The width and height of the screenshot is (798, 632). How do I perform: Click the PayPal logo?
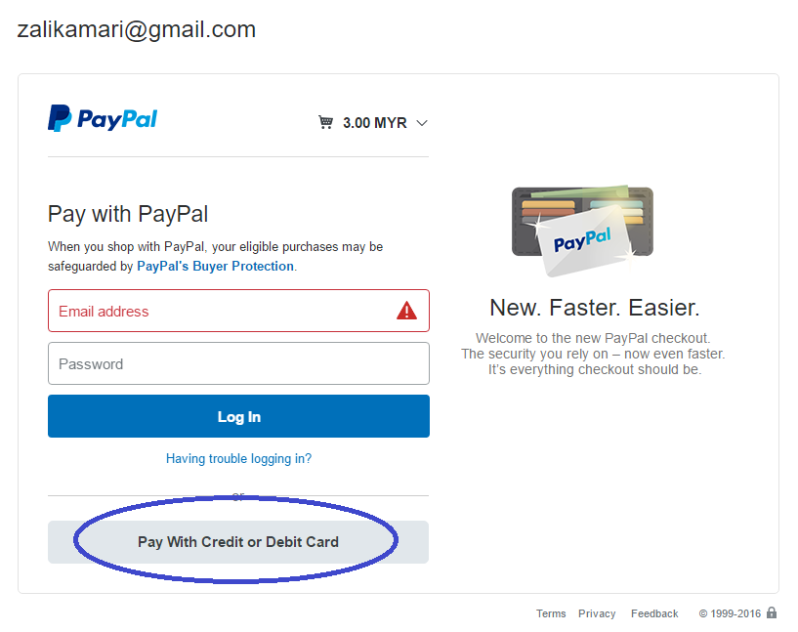(103, 118)
